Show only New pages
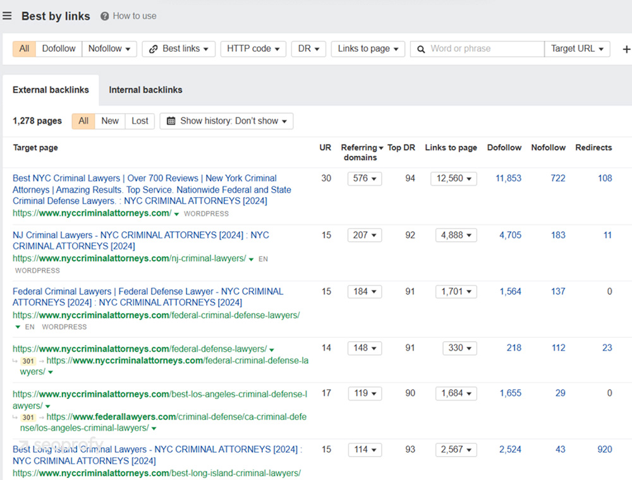Viewport: 632px width, 480px height. coord(110,121)
